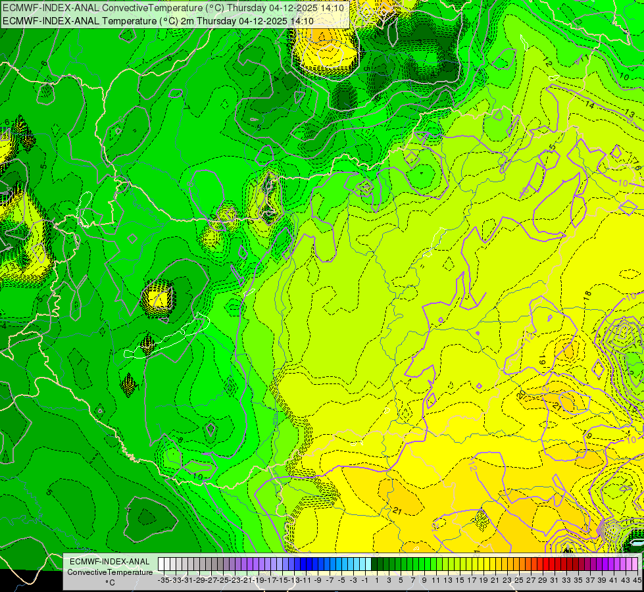Click legend scale value 43

click(x=626, y=580)
